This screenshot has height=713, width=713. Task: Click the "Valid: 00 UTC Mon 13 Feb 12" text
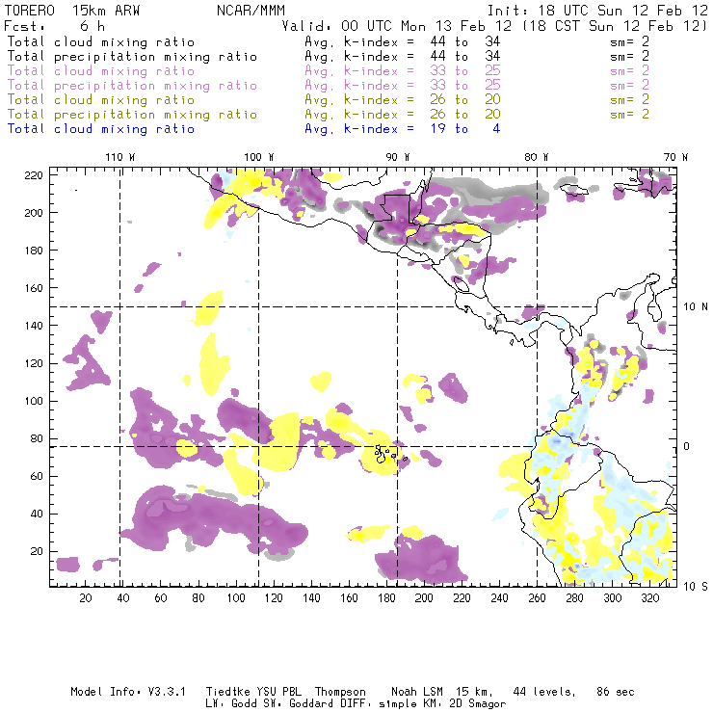[397, 26]
